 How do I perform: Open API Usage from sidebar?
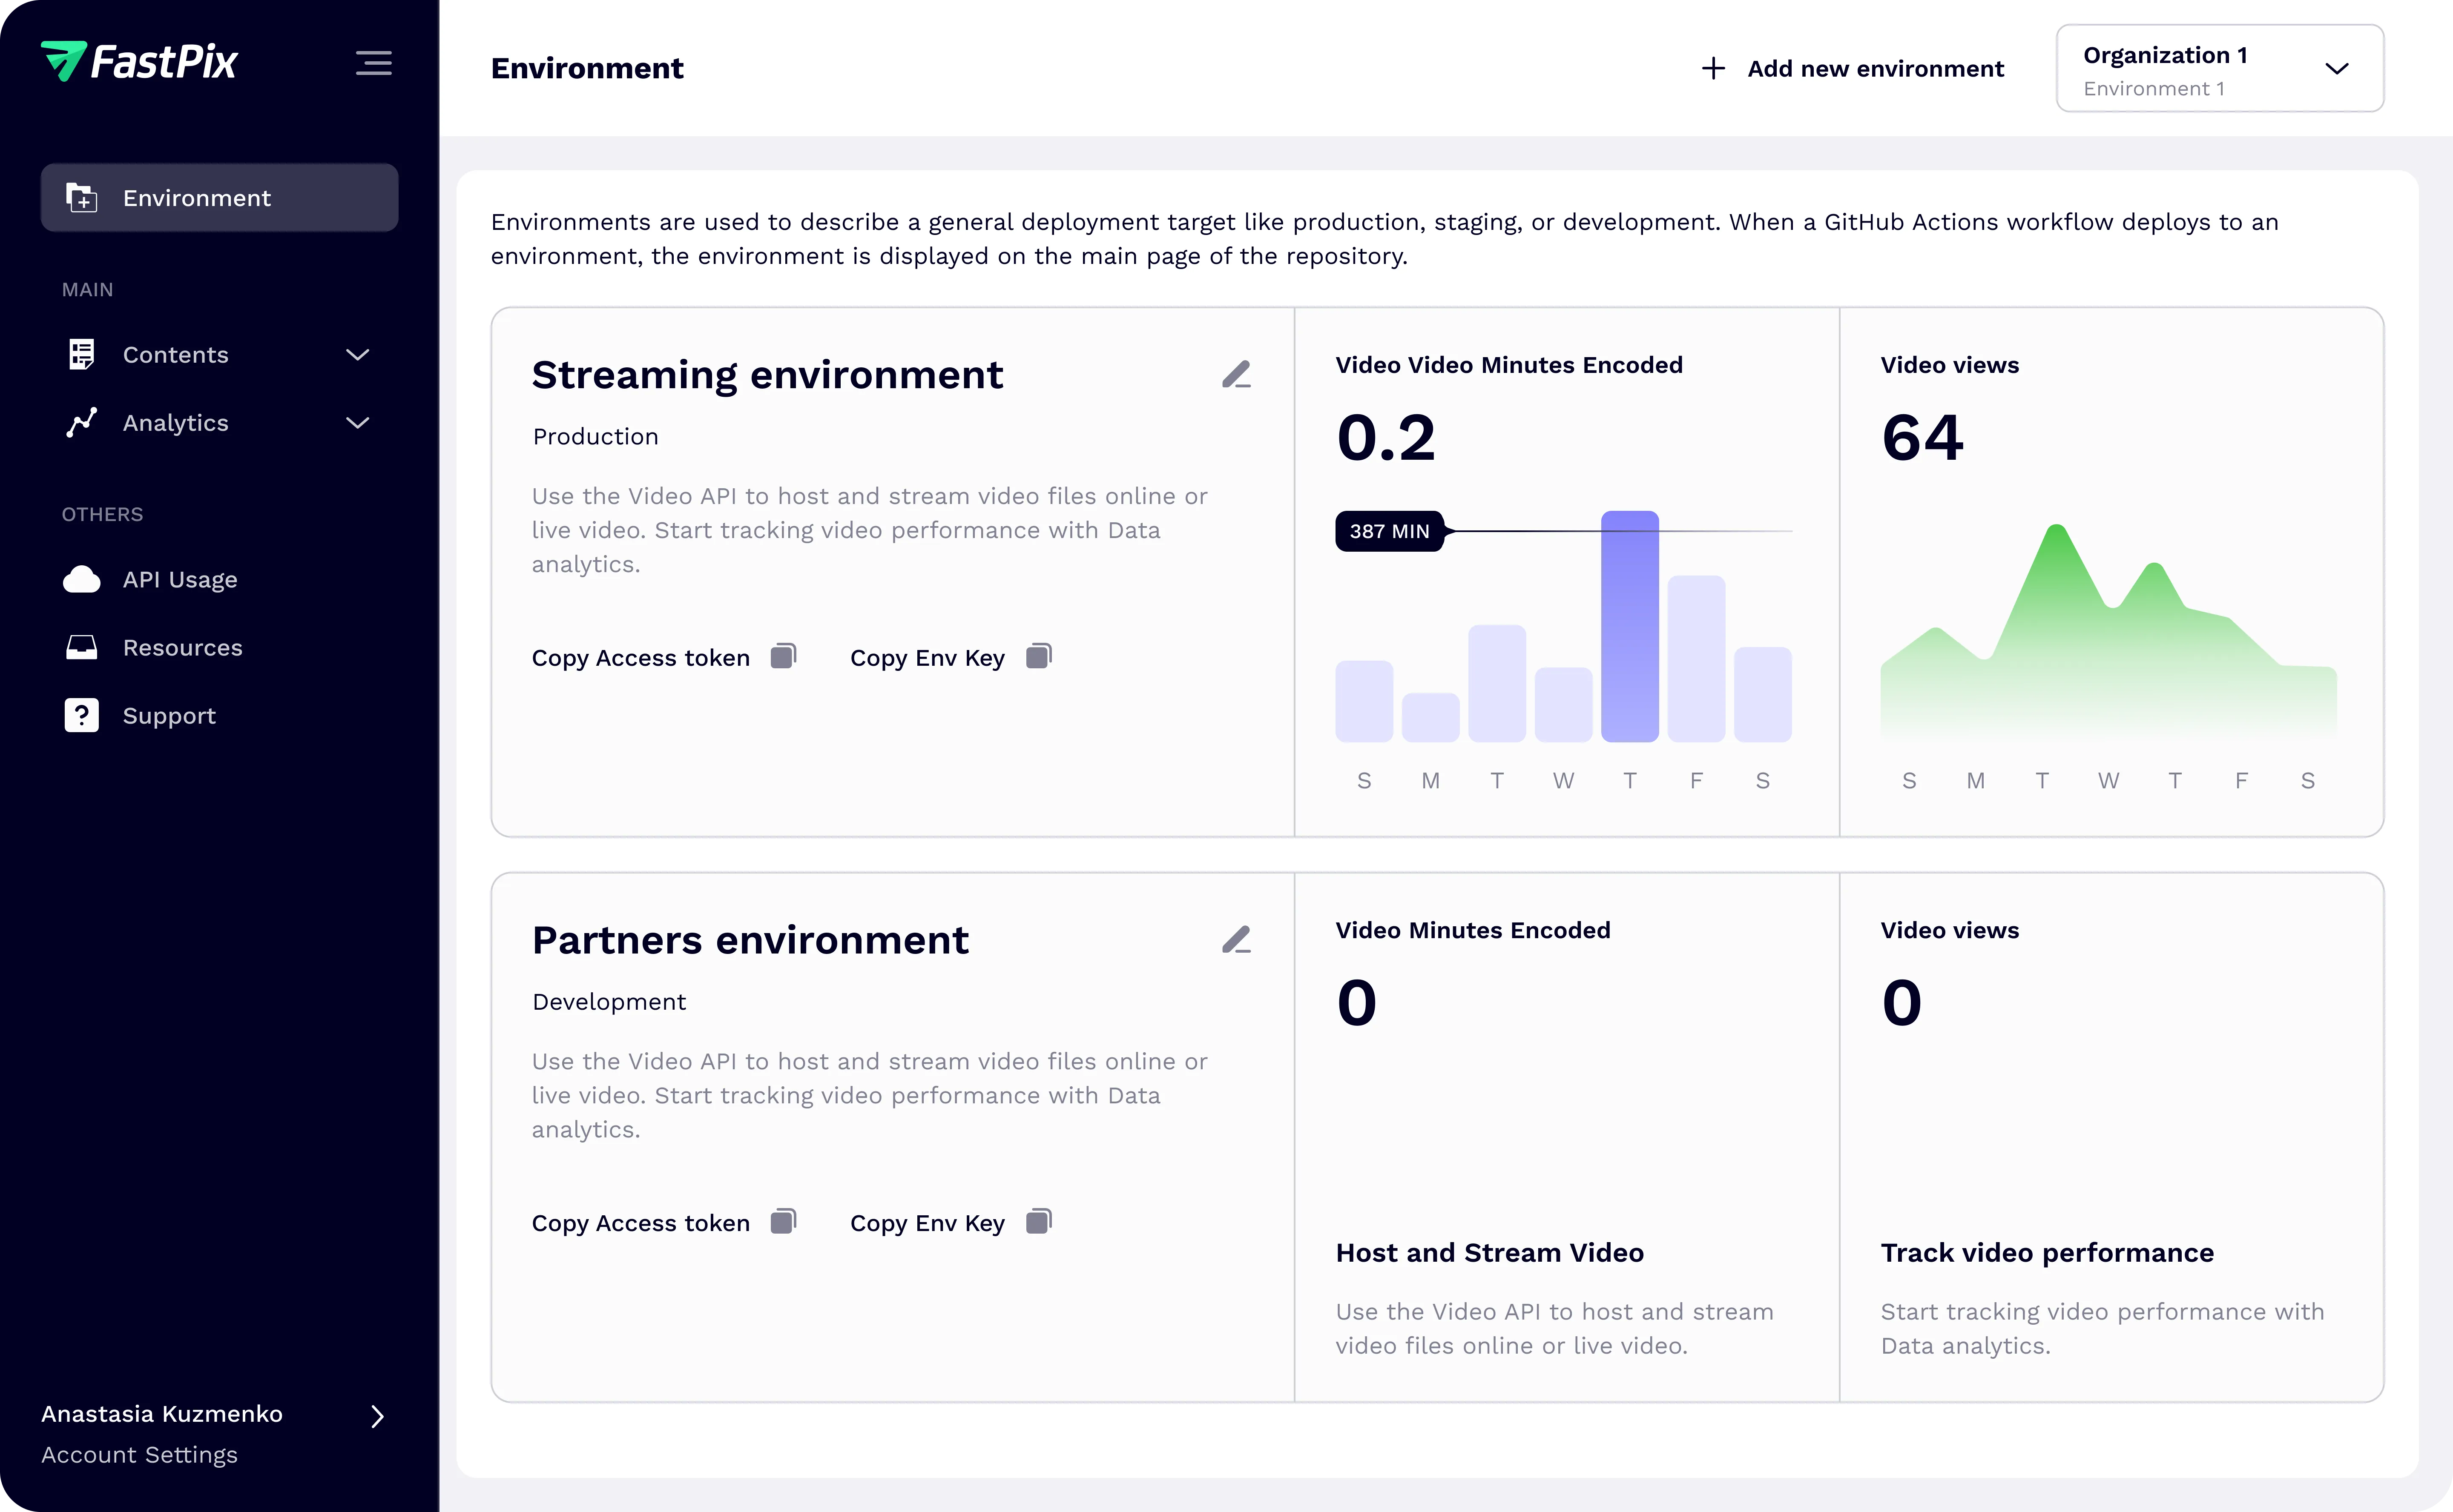pyautogui.click(x=180, y=580)
